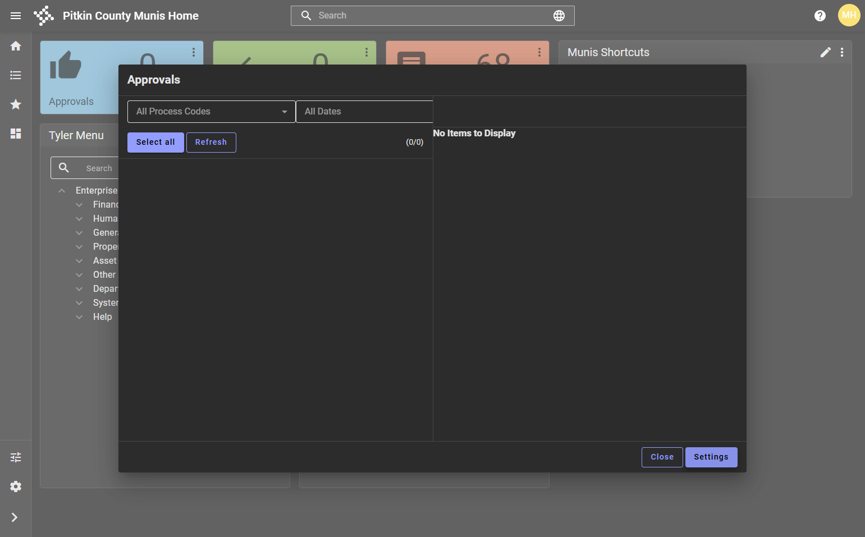Click the "Tyler Menu" panel heading
This screenshot has width=865, height=537.
point(76,135)
